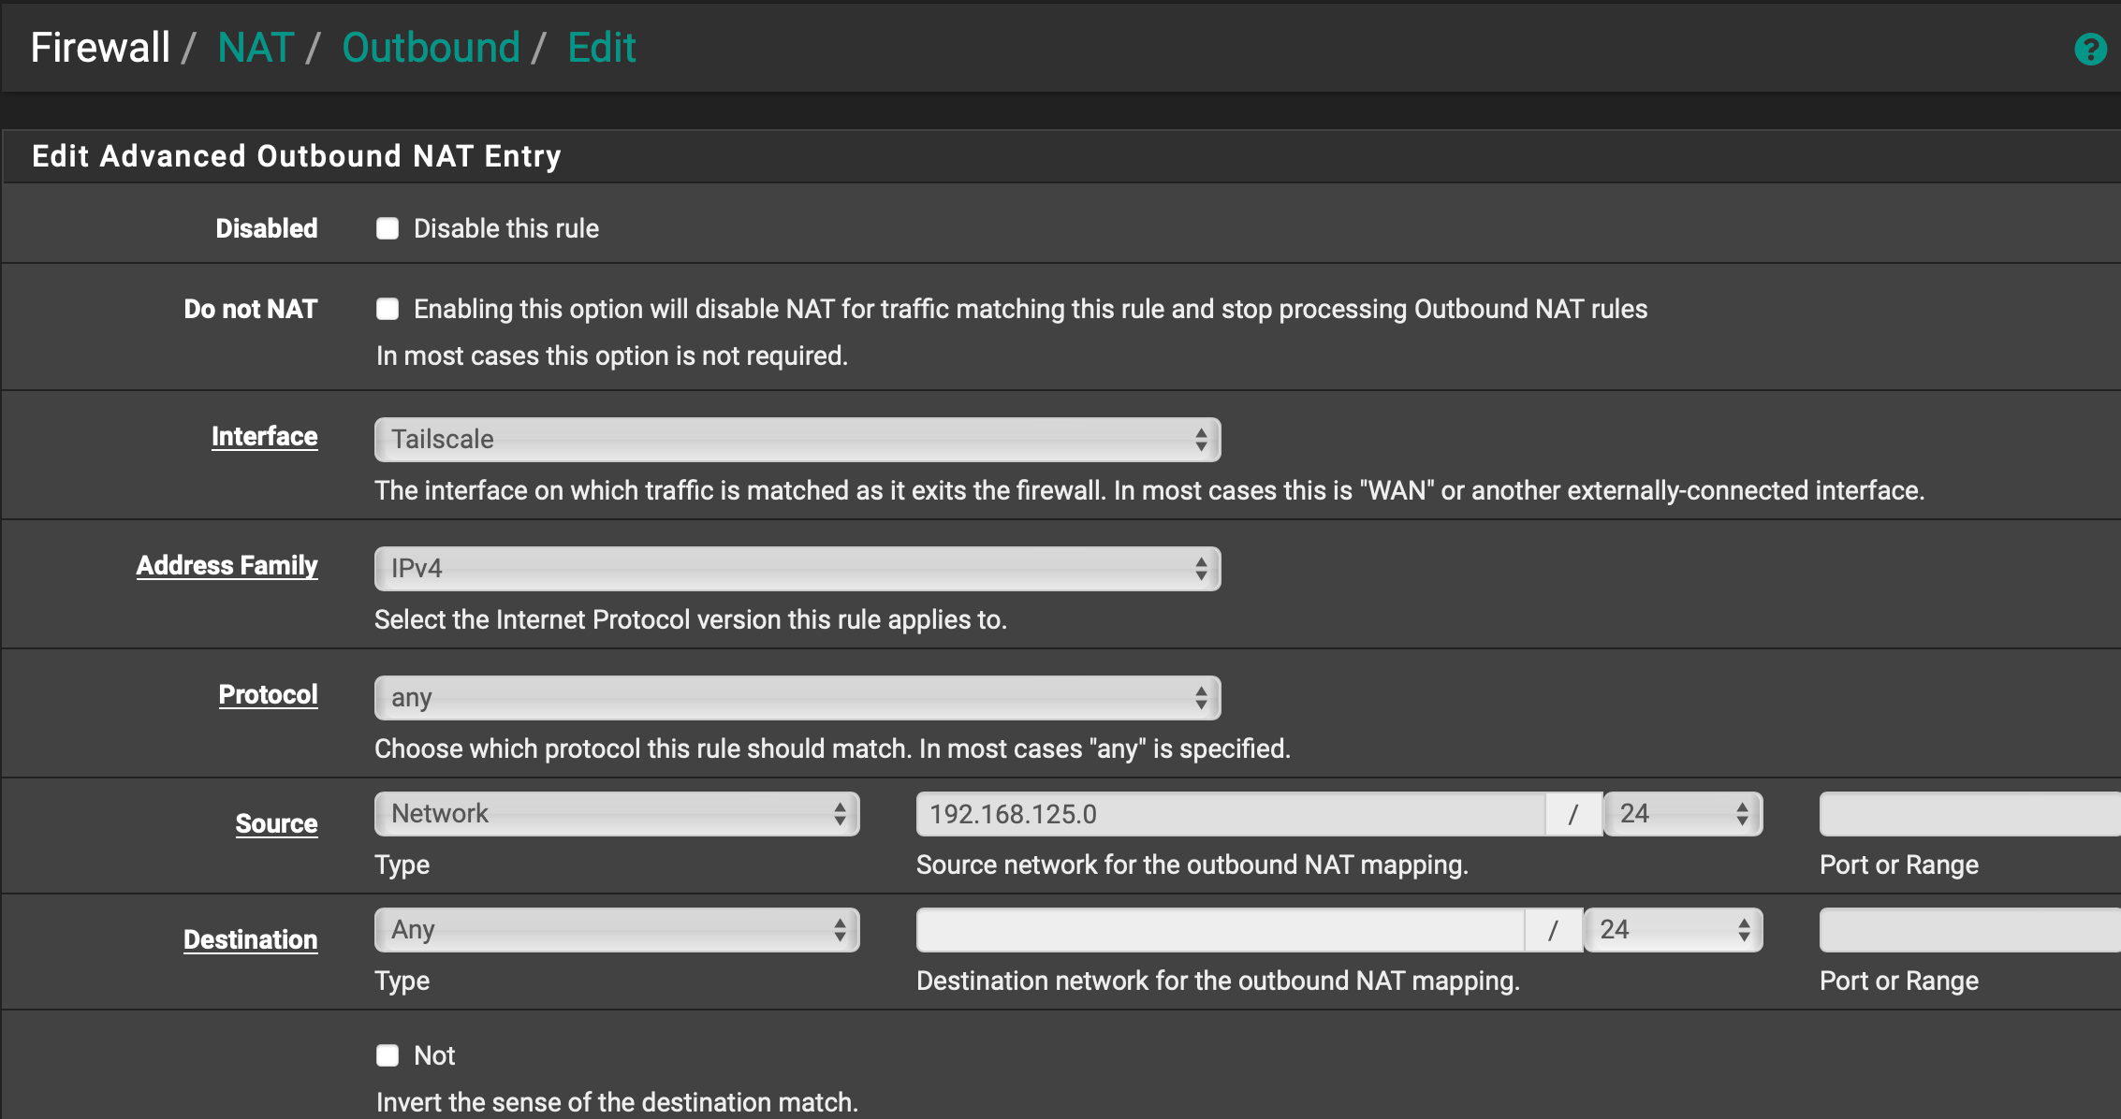Go to NAT in the breadcrumb
The width and height of the screenshot is (2121, 1119).
coord(256,48)
